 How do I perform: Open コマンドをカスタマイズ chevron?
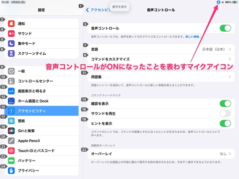click(230, 59)
